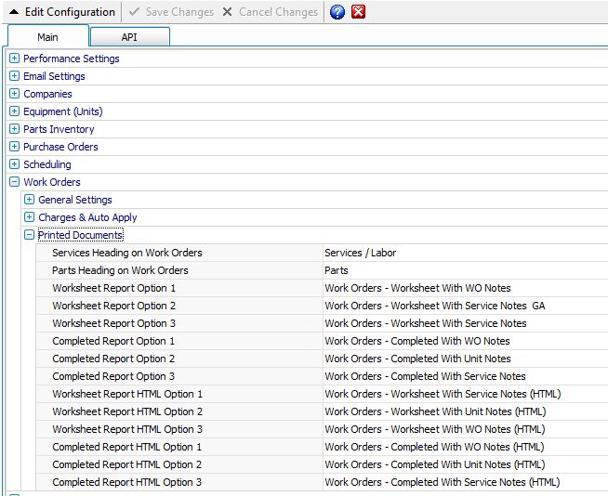Expand the Scheduling node

(x=14, y=163)
